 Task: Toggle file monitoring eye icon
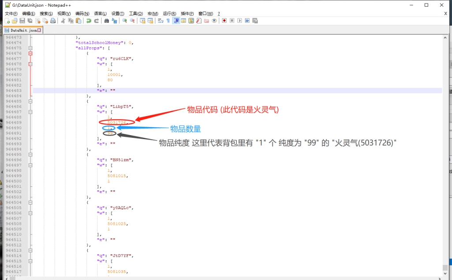point(214,21)
